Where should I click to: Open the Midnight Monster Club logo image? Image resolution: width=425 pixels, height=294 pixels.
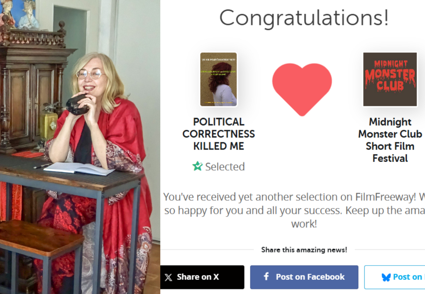click(390, 79)
